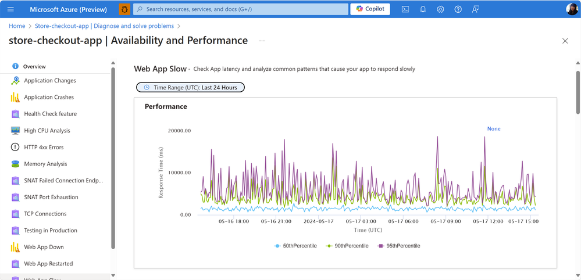Toggle the 95thPercentile legend series
Screen dimensions: 581x280
coord(399,246)
